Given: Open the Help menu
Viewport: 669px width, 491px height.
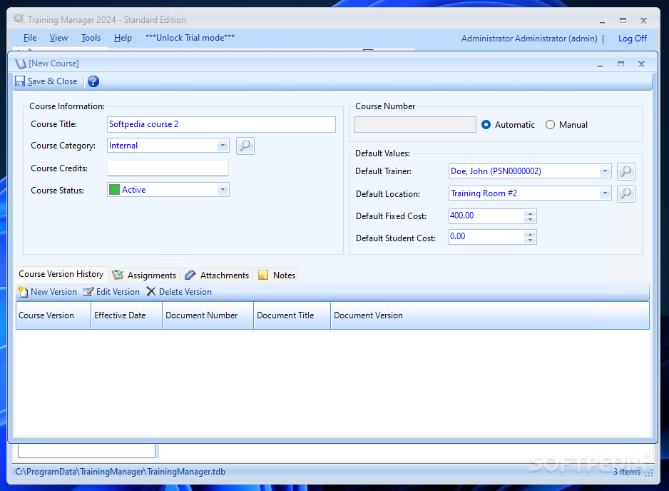Looking at the screenshot, I should tap(123, 38).
